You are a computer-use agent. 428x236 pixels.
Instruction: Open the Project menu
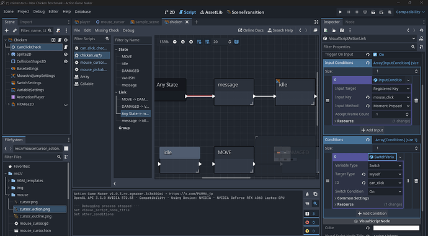point(23,11)
